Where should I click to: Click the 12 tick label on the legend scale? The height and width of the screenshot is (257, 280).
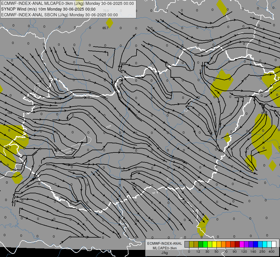(198, 252)
